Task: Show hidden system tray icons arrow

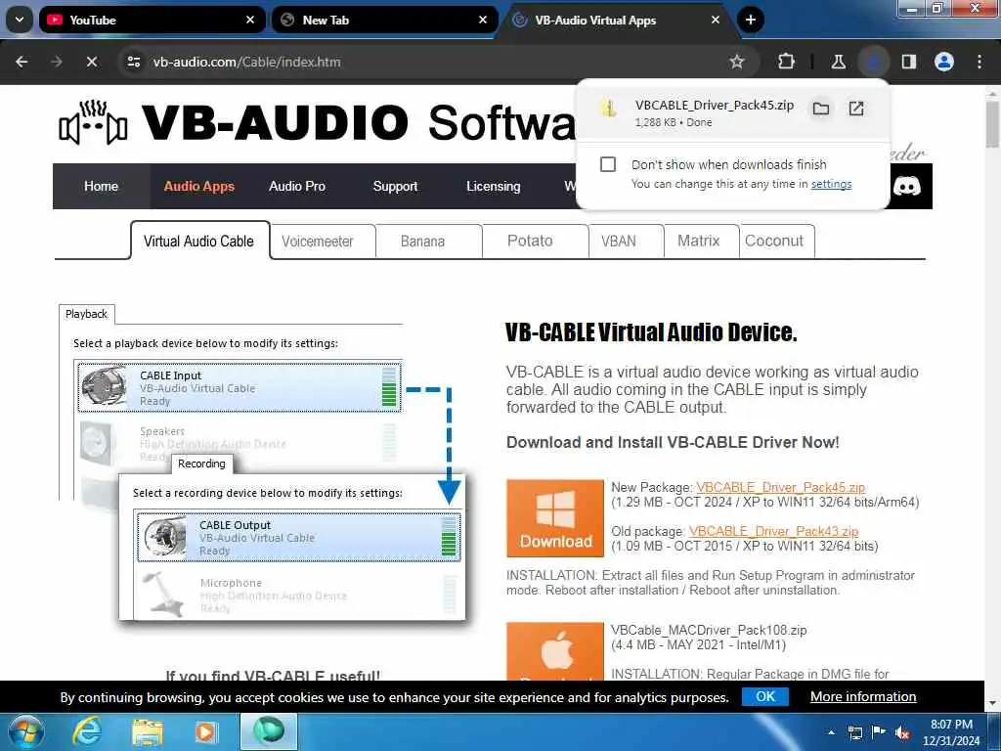Action: pos(831,732)
